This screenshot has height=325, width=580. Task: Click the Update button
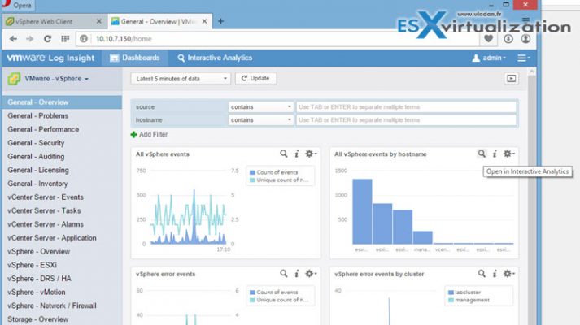pos(255,78)
